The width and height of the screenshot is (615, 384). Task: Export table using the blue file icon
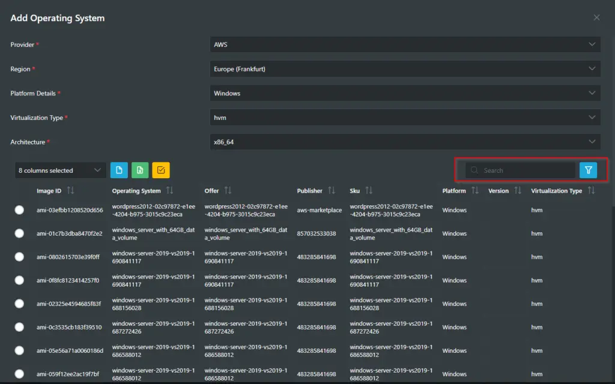(119, 170)
